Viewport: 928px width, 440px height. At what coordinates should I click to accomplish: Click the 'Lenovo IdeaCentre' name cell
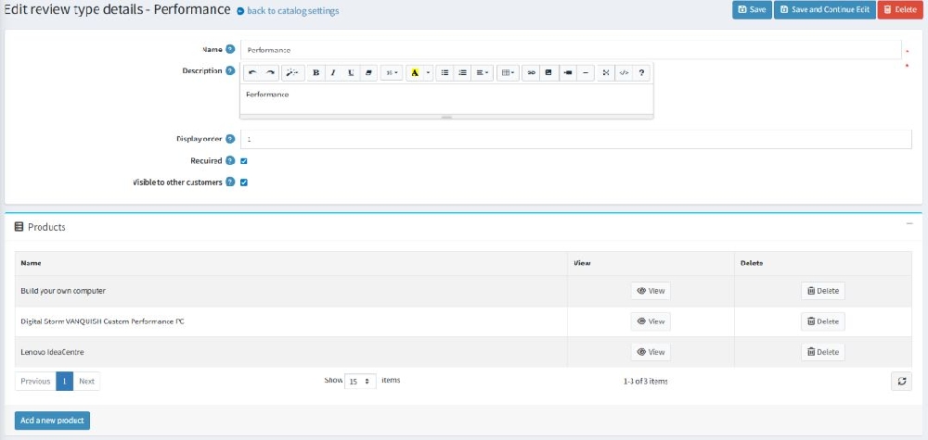tap(291, 352)
